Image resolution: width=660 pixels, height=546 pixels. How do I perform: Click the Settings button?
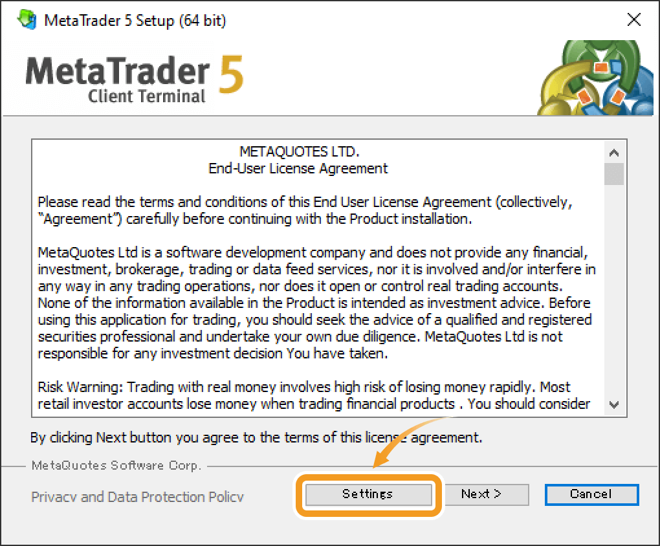click(368, 494)
